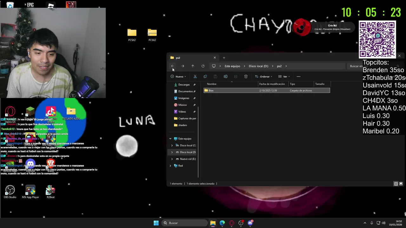Unpin Documentos from quick access
This screenshot has width=406, height=228.
point(194,92)
